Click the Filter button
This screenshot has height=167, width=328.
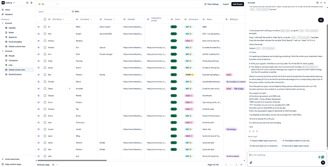[x=76, y=12]
